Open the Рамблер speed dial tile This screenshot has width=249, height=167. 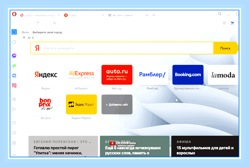pyautogui.click(x=153, y=75)
